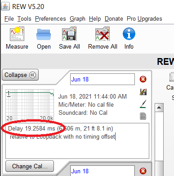This screenshot has width=174, height=176.
Task: Click the Mic/Meter: No cal file text
Action: [86, 104]
